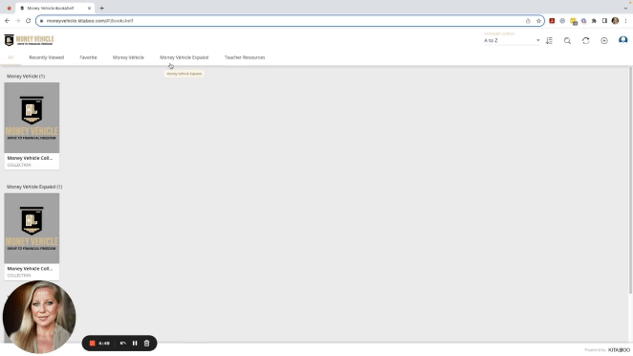Viewport: 633px width, 356px height.
Task: Click the share page icon
Action: click(528, 21)
